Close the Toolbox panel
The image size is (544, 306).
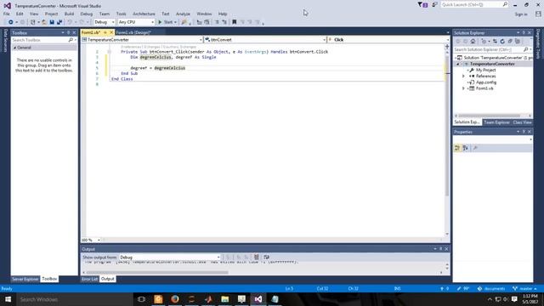[x=74, y=32]
